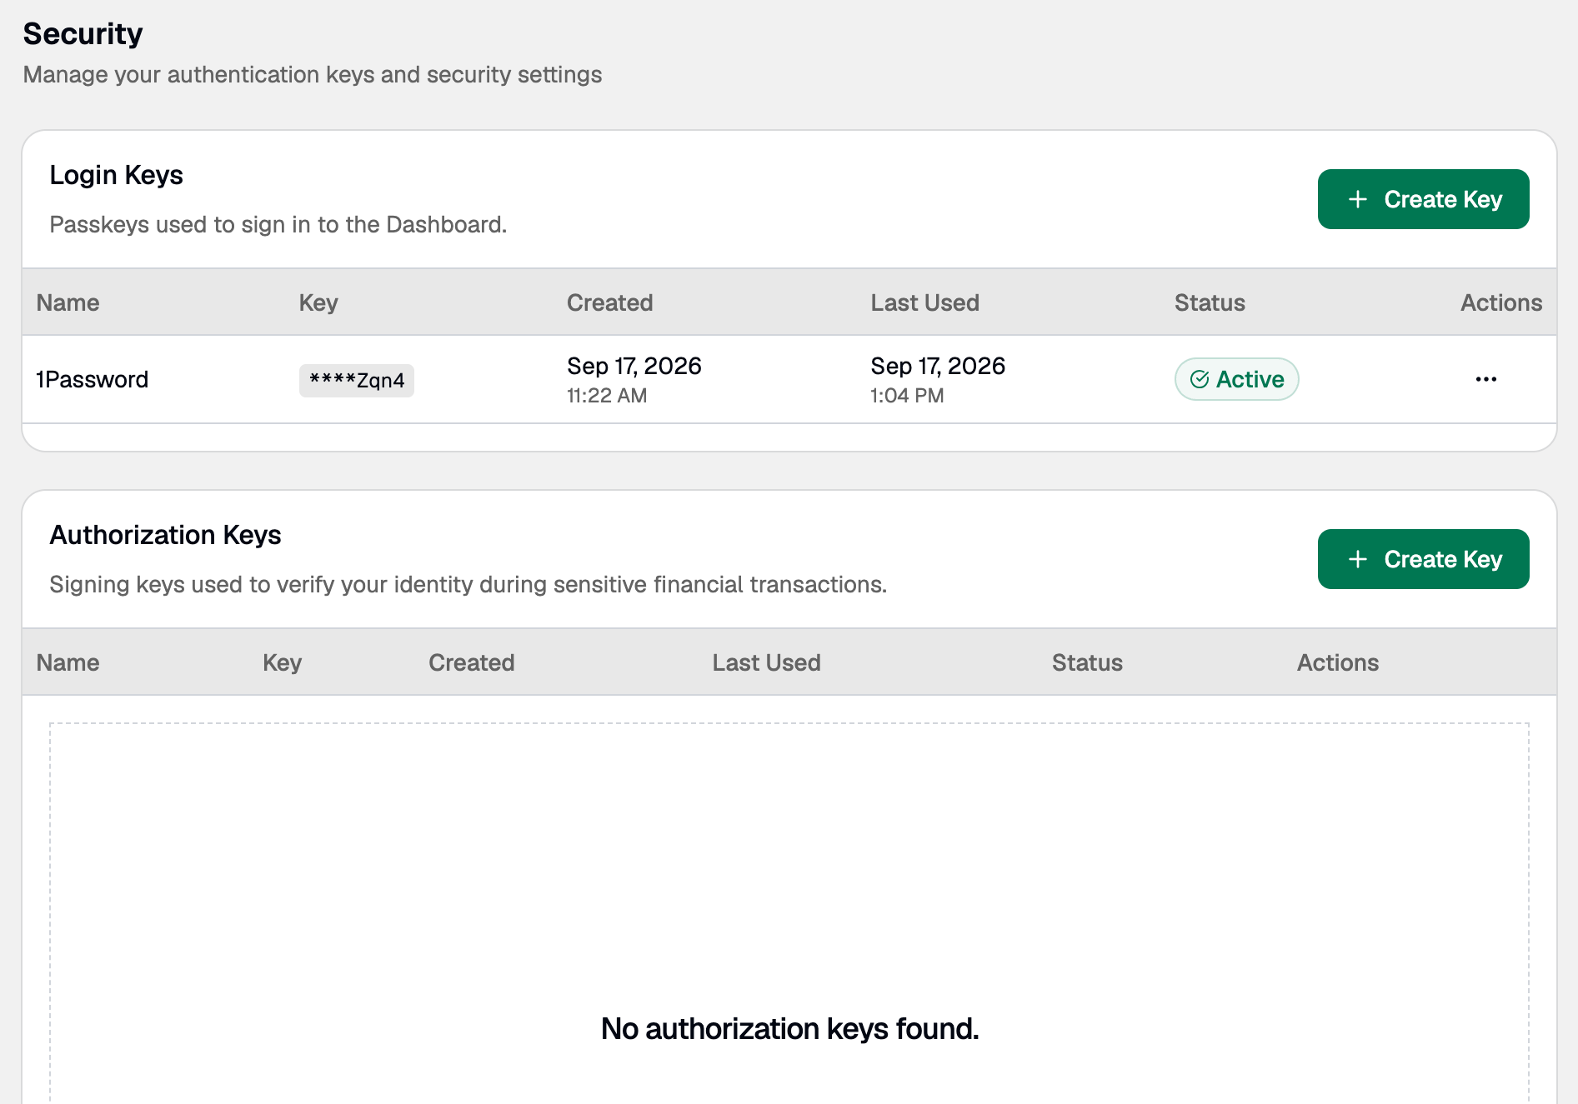This screenshot has height=1104, width=1578.
Task: Click Last Used time 1:04 PM
Action: click(x=907, y=396)
